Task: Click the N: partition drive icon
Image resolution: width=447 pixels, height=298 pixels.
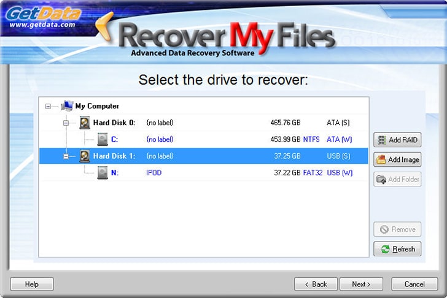Action: pyautogui.click(x=103, y=173)
